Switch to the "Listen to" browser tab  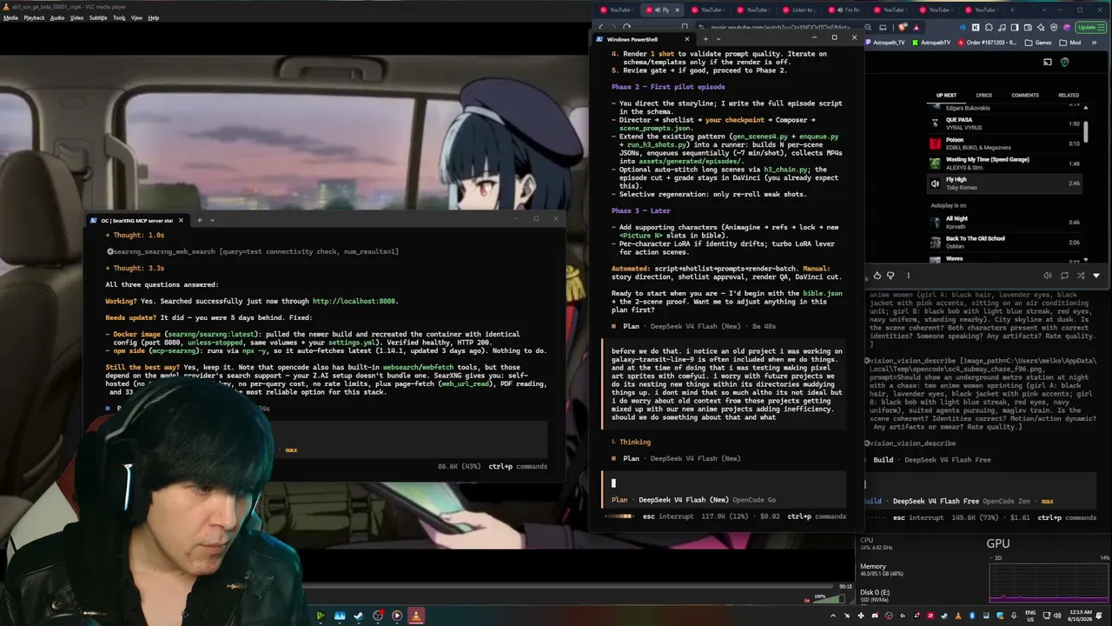tap(798, 10)
